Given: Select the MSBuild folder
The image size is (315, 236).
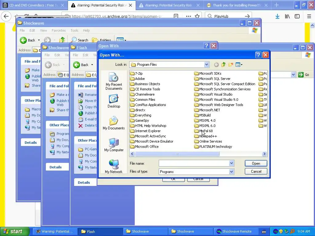Looking at the screenshot, I should 202,115.
